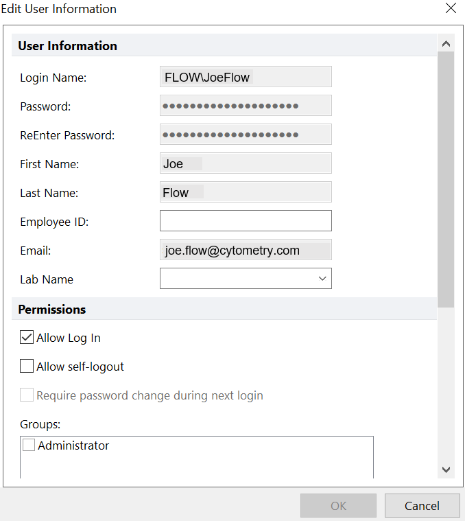The height and width of the screenshot is (521, 465).
Task: Click the Employee ID input field
Action: pos(246,221)
